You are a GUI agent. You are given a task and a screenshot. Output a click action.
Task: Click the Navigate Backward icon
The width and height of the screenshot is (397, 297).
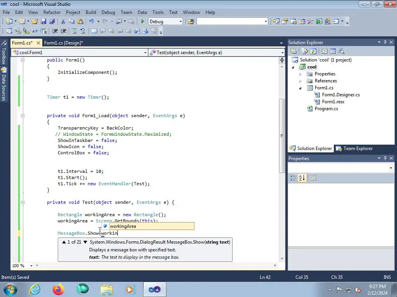(119, 22)
